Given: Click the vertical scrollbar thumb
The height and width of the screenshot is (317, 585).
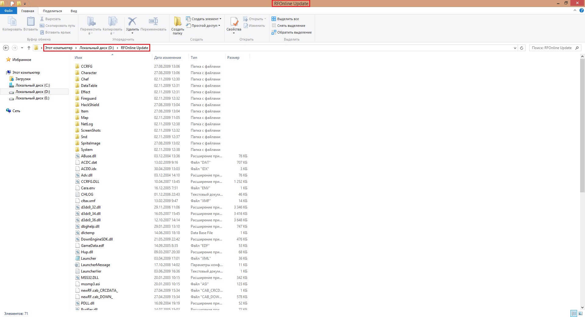Looking at the screenshot, I should 582,126.
